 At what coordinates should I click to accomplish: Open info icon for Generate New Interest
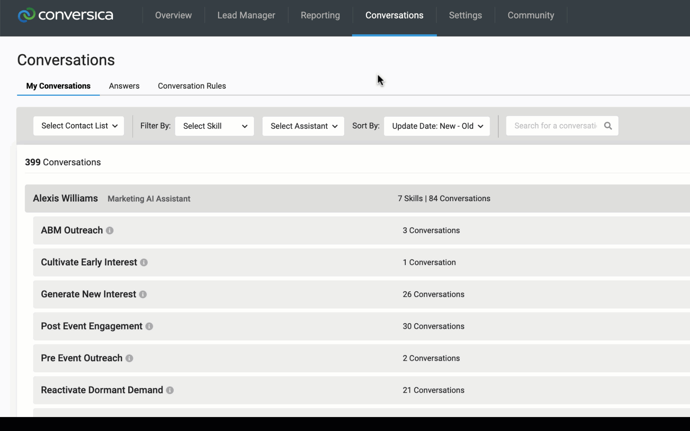coord(143,295)
